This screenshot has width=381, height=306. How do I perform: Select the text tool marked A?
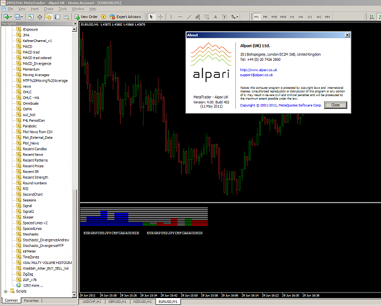(215, 17)
